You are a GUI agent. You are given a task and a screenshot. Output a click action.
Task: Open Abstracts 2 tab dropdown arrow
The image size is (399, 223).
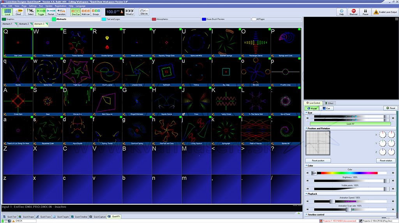(x=31, y=24)
